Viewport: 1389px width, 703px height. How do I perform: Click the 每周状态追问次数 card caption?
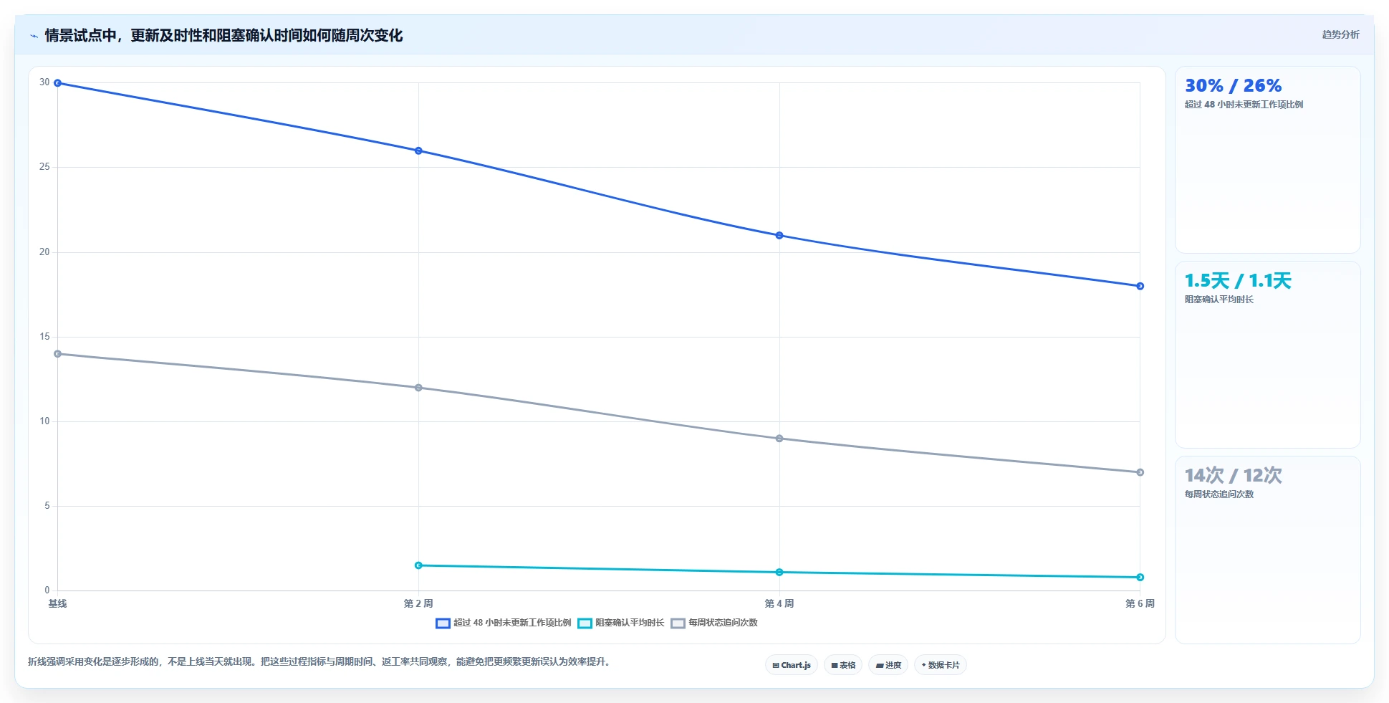coord(1219,494)
